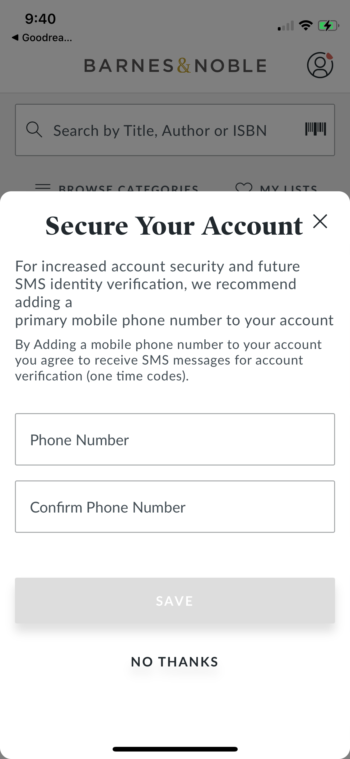Select the Browse Categories menu label
The height and width of the screenshot is (759, 350).
(128, 188)
